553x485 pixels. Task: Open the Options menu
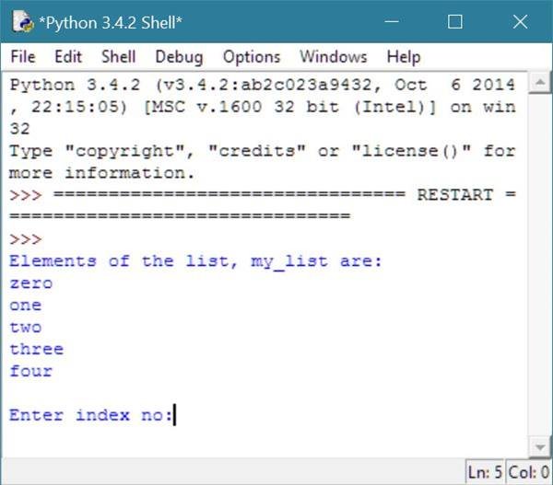(252, 57)
